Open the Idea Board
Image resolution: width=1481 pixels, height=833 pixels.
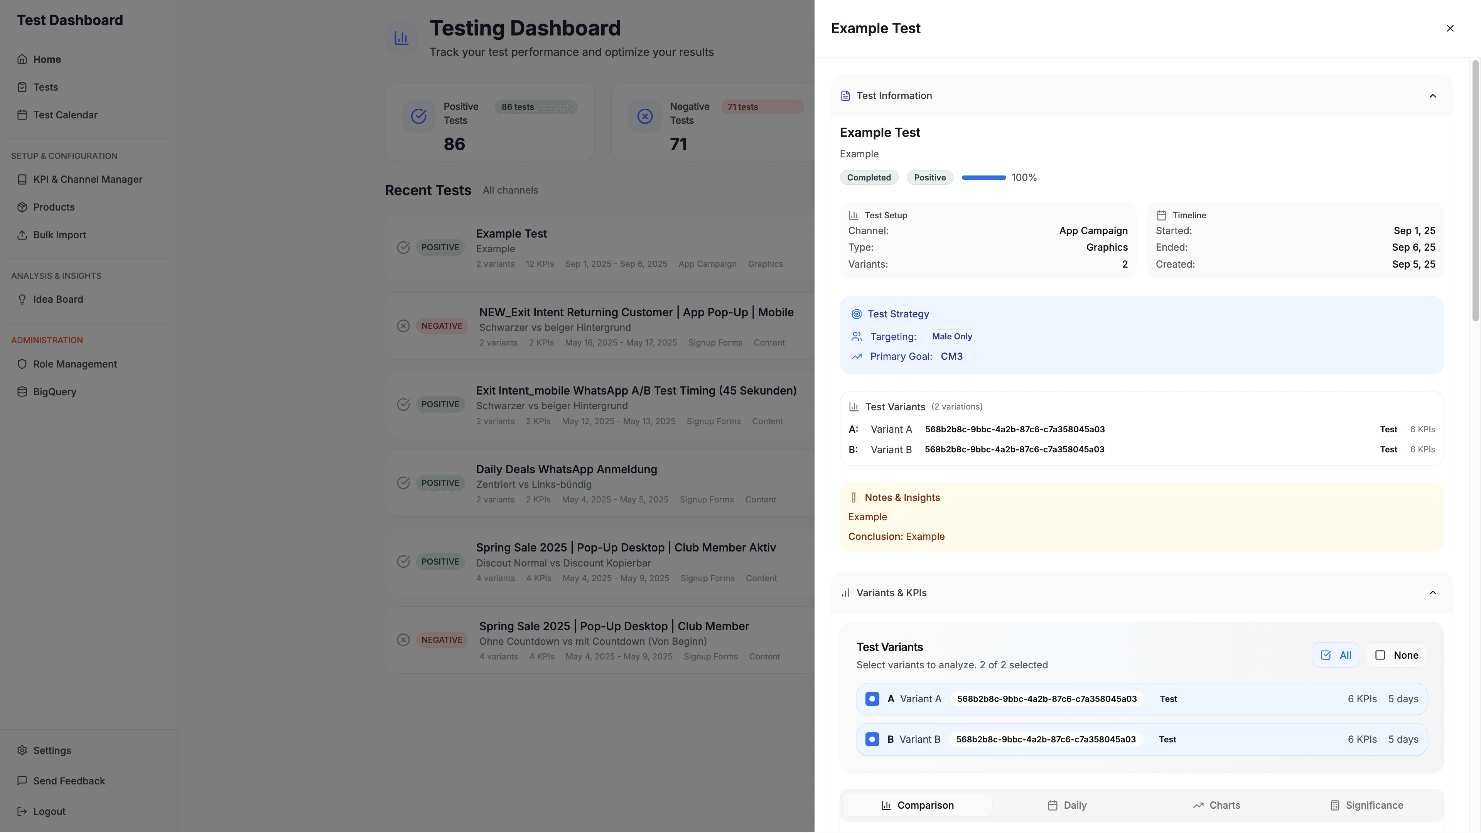(57, 299)
